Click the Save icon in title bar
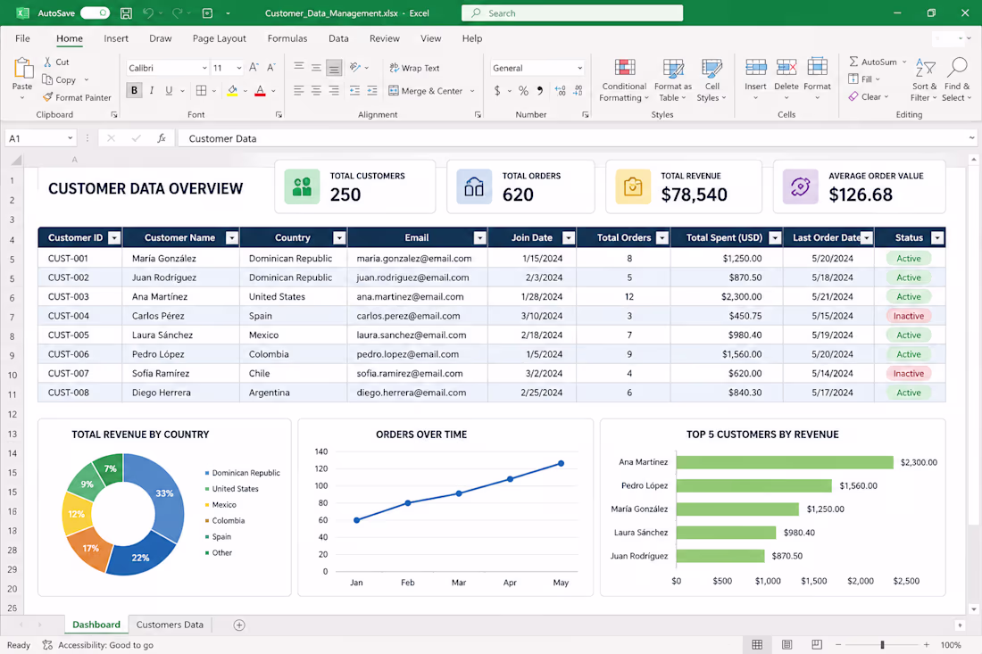Screen dimensions: 982x654 [x=126, y=13]
